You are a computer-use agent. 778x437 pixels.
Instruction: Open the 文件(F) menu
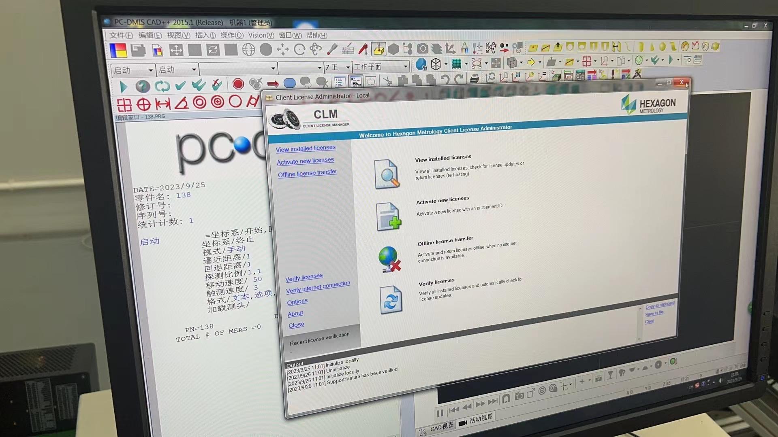121,36
